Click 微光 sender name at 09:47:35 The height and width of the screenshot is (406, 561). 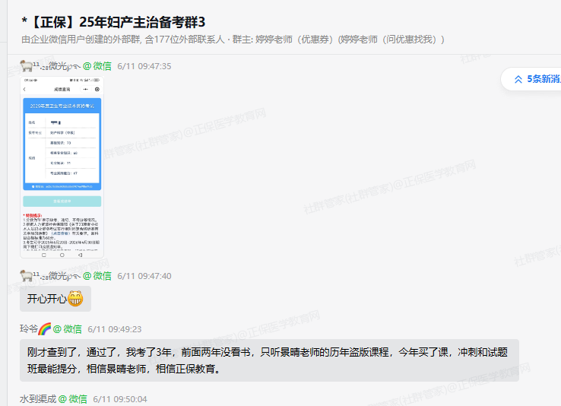coord(59,65)
